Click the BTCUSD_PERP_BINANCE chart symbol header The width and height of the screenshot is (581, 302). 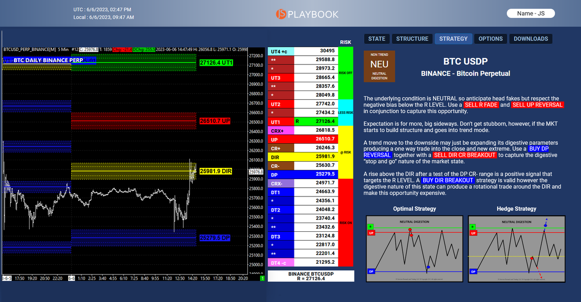pyautogui.click(x=29, y=49)
